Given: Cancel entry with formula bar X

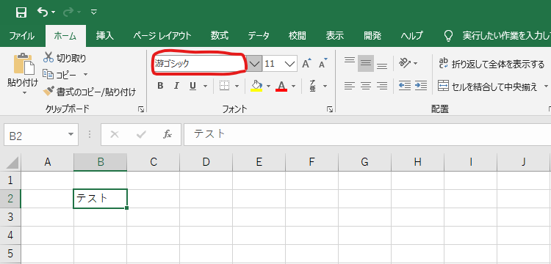Looking at the screenshot, I should coord(114,134).
